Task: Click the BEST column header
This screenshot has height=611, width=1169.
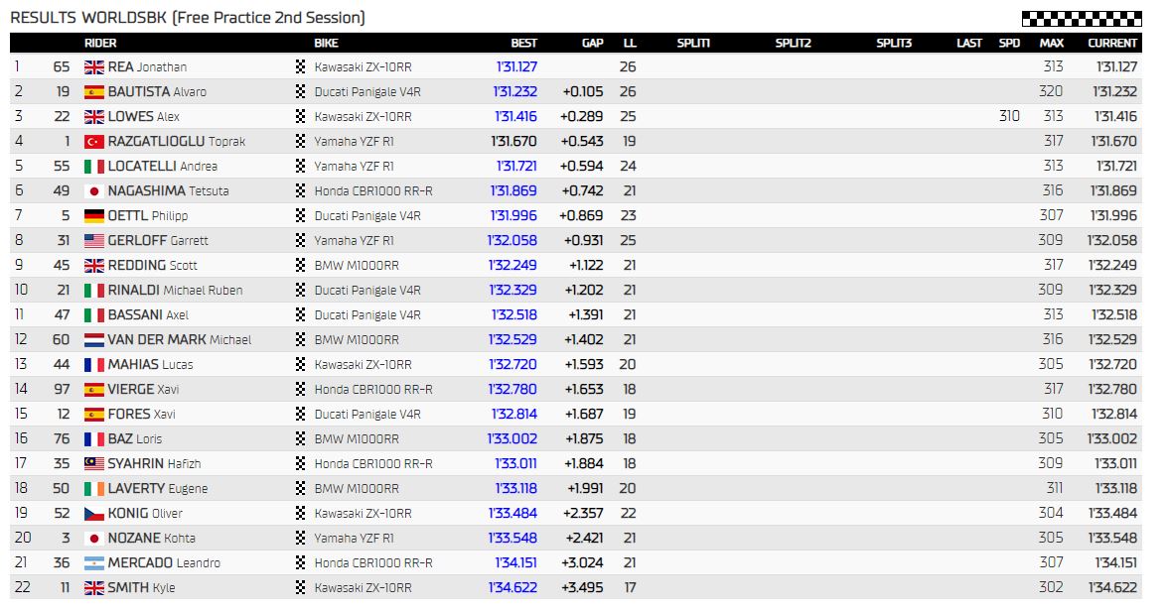Action: click(x=523, y=44)
